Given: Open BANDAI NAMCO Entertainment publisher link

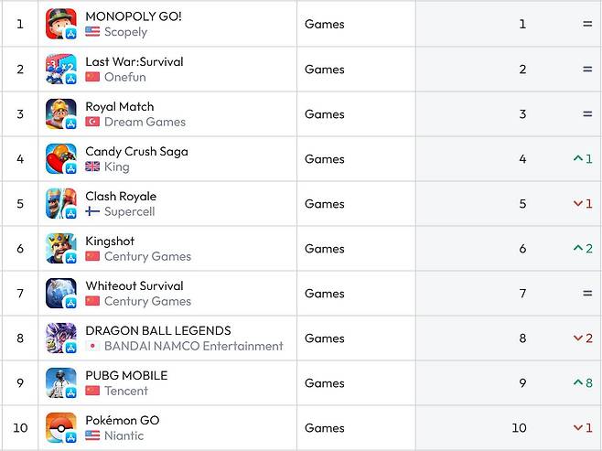Looking at the screenshot, I should coord(193,346).
